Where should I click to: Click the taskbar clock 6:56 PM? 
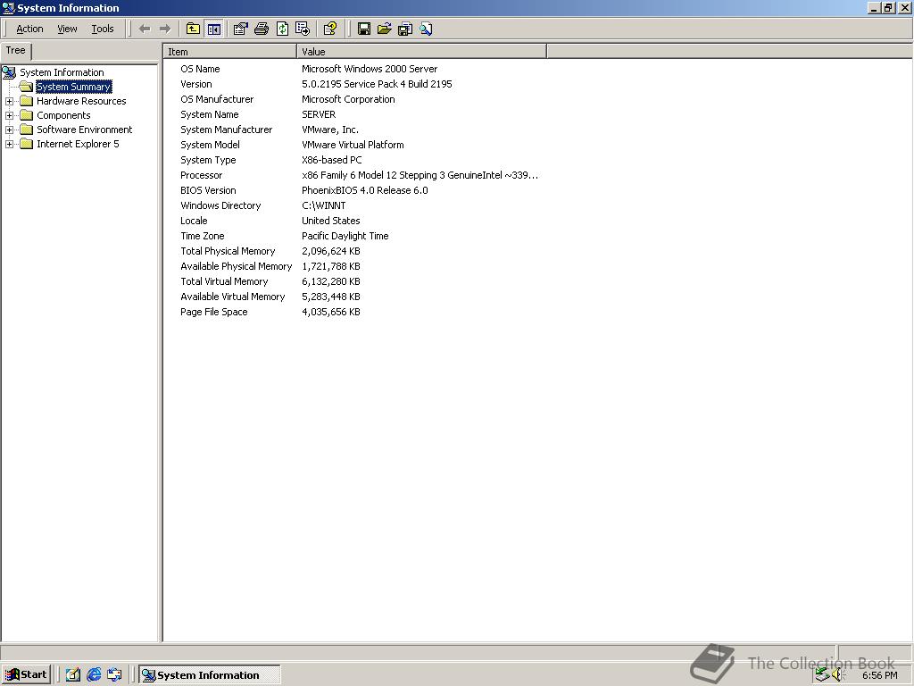pyautogui.click(x=879, y=675)
